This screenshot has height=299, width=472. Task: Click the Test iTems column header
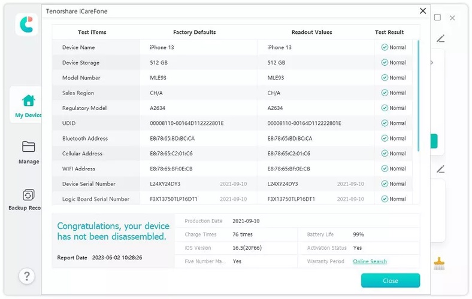92,32
